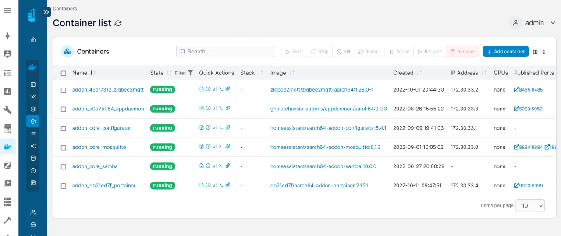Click the Containers breadcrumb text

click(x=65, y=8)
